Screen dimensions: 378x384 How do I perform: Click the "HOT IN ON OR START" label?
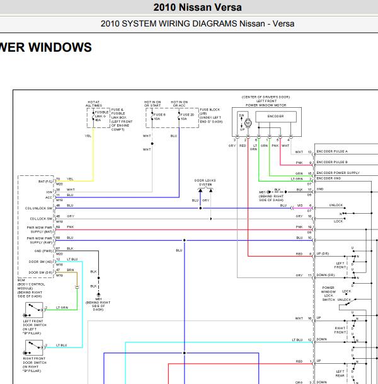[152, 103]
